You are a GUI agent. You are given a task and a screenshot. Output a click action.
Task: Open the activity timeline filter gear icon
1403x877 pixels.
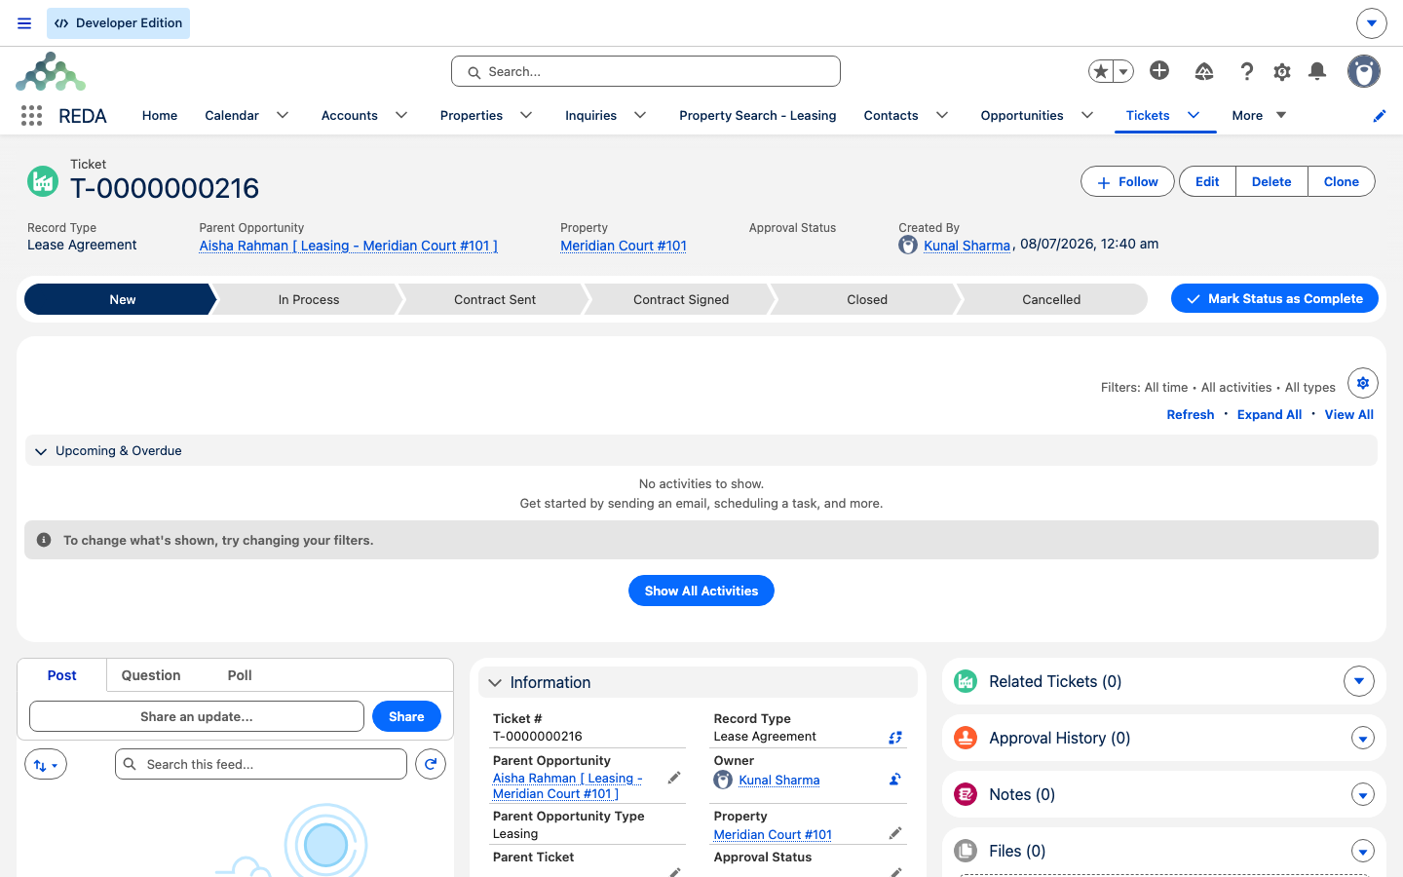(x=1363, y=383)
